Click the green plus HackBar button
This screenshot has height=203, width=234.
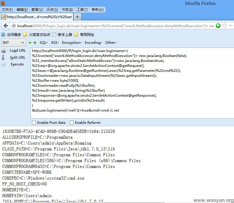35,43
